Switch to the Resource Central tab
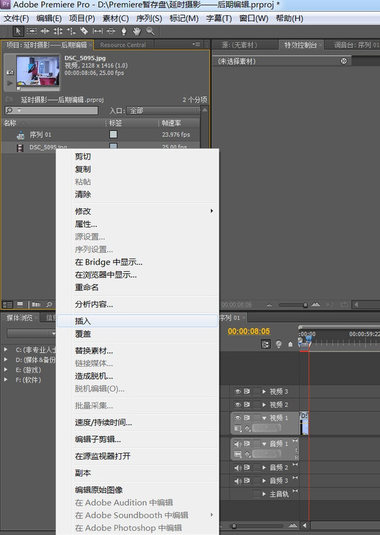 (x=123, y=45)
